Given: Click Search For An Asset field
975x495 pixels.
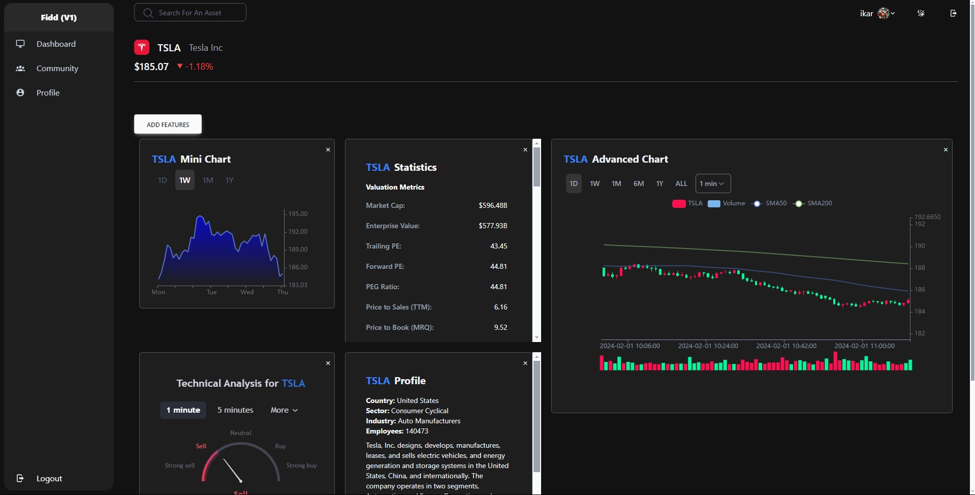Looking at the screenshot, I should point(190,13).
